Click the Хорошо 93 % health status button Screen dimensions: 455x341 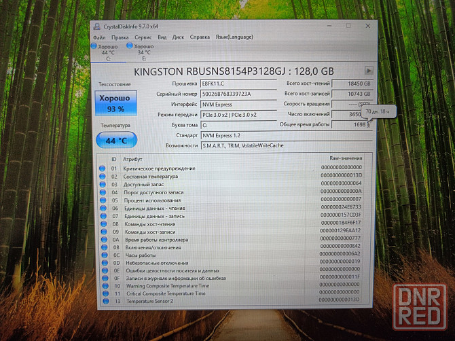pyautogui.click(x=115, y=103)
